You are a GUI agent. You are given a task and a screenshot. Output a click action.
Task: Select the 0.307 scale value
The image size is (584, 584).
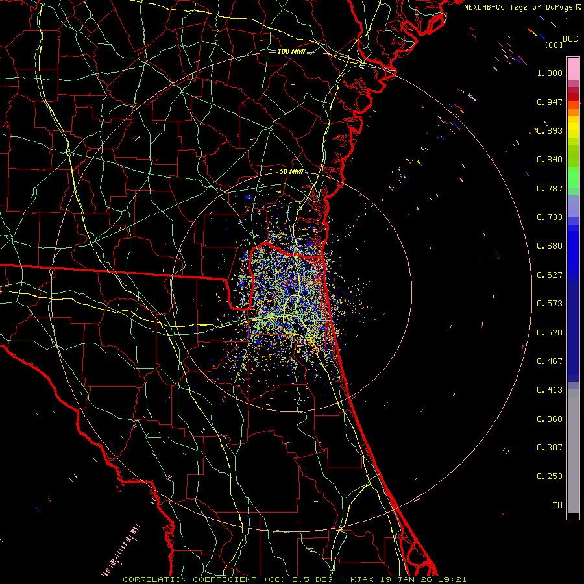point(550,448)
